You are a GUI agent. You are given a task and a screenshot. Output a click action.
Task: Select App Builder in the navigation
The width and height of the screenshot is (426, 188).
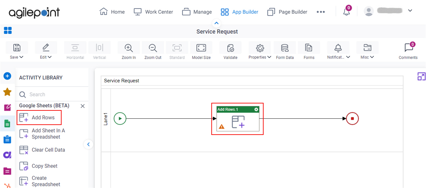[x=240, y=12]
